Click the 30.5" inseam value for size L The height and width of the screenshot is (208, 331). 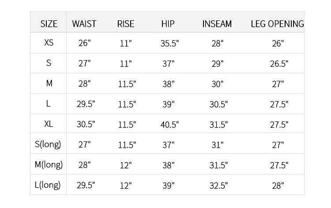coord(218,105)
